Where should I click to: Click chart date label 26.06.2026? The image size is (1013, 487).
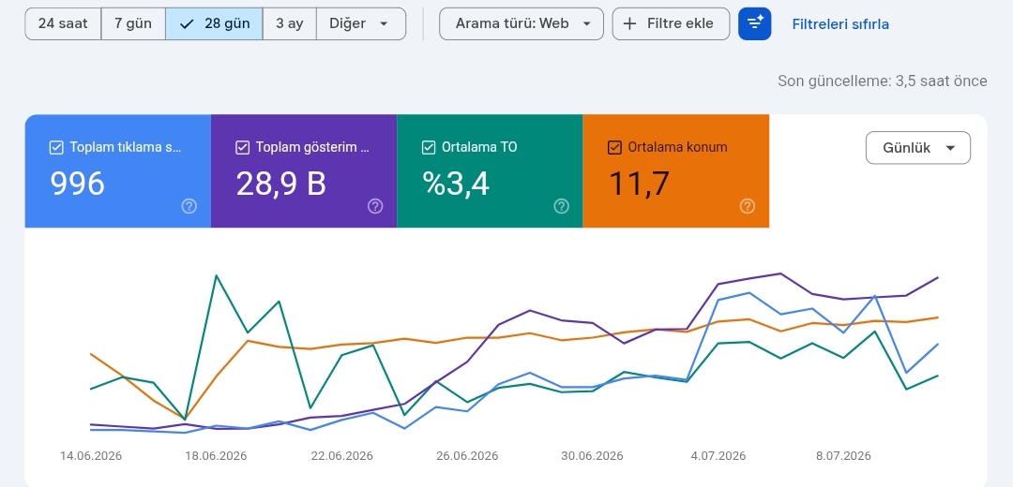(x=467, y=456)
